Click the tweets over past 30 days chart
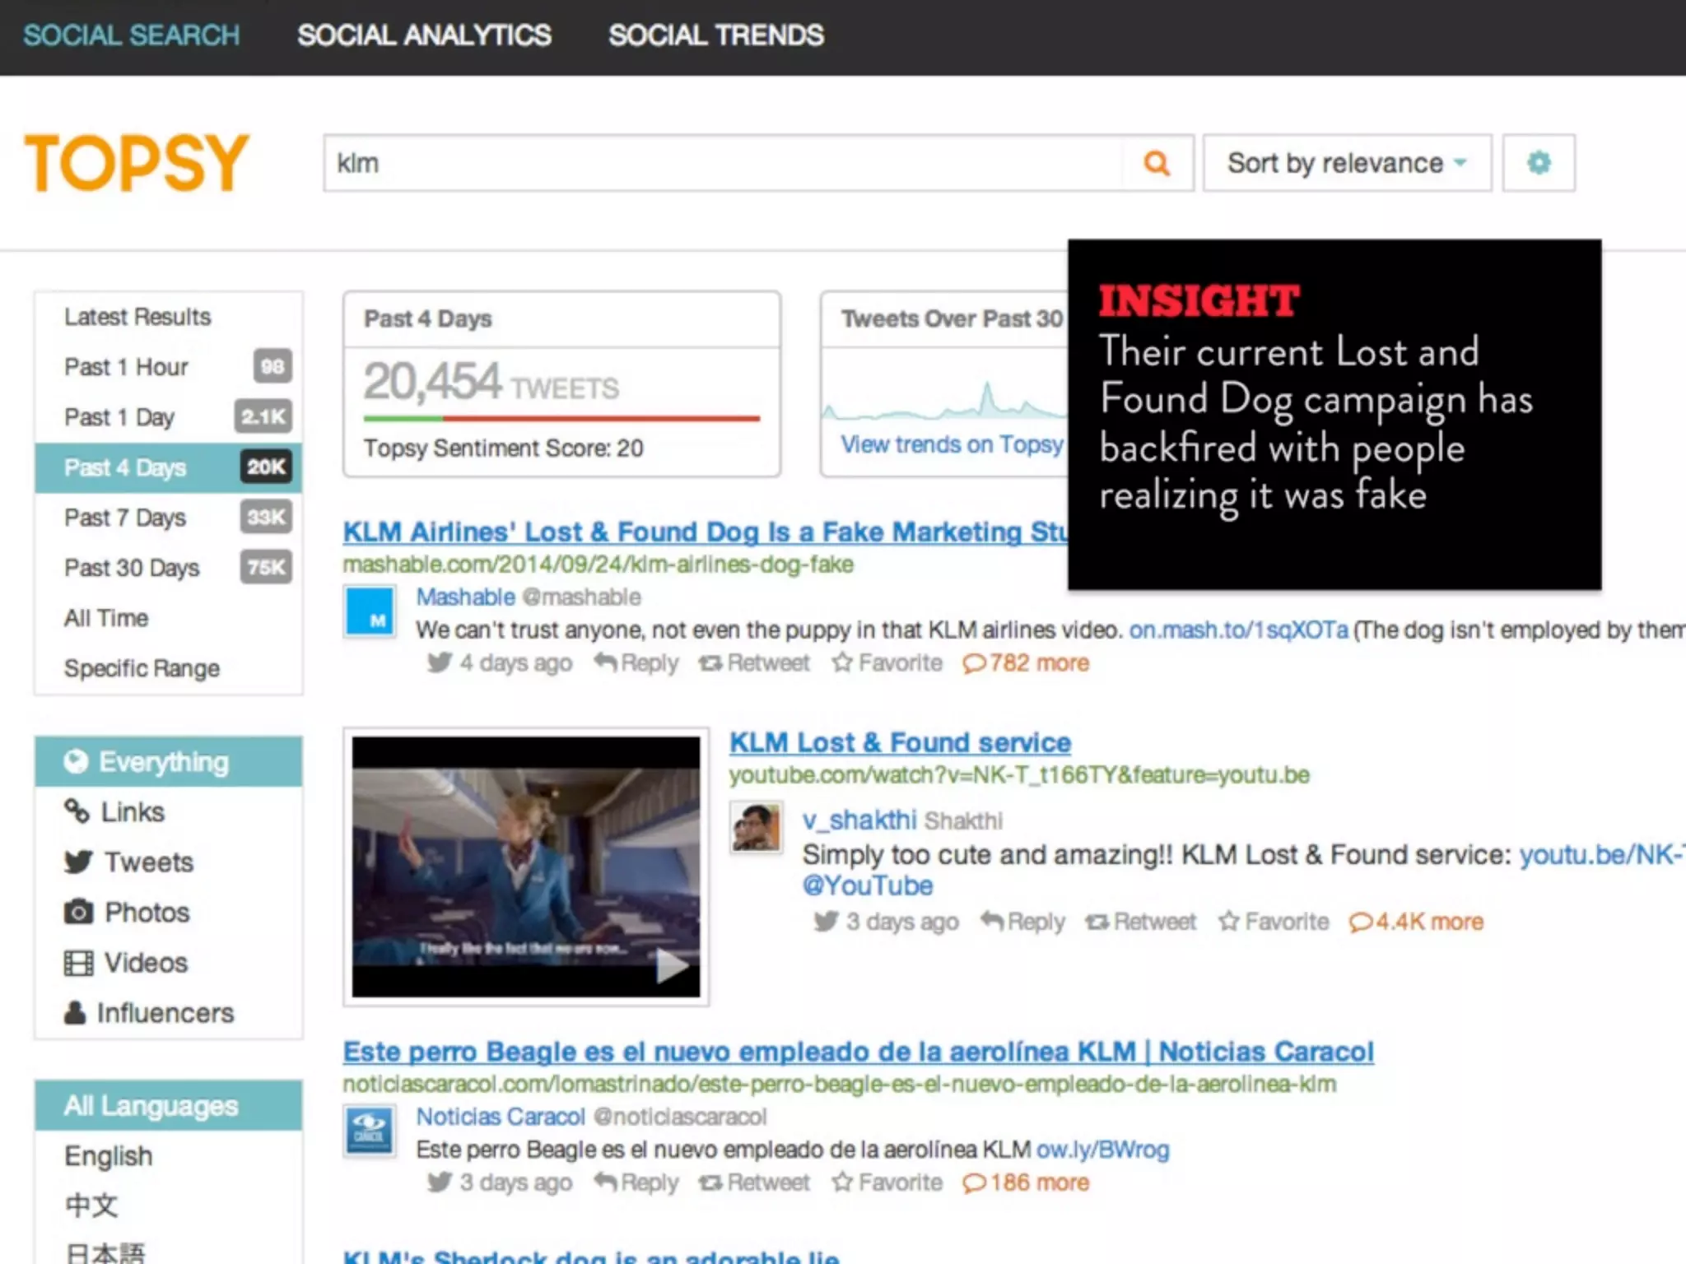Viewport: 1686px width, 1264px height. [945, 399]
